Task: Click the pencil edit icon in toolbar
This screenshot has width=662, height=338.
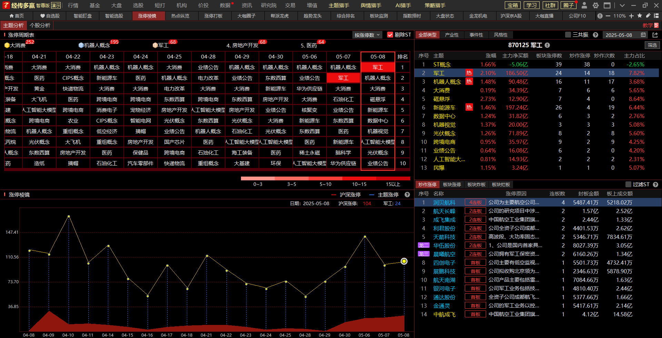Action: (648, 16)
